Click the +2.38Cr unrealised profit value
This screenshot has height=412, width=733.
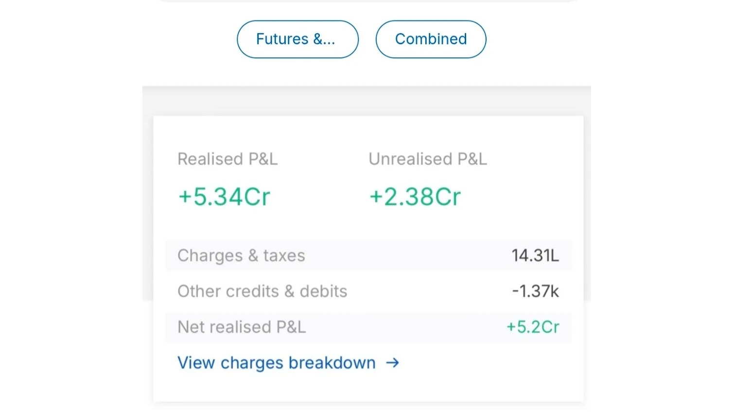415,197
